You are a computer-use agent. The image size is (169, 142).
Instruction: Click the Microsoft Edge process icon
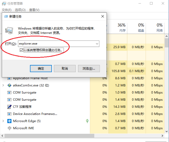[9, 121]
